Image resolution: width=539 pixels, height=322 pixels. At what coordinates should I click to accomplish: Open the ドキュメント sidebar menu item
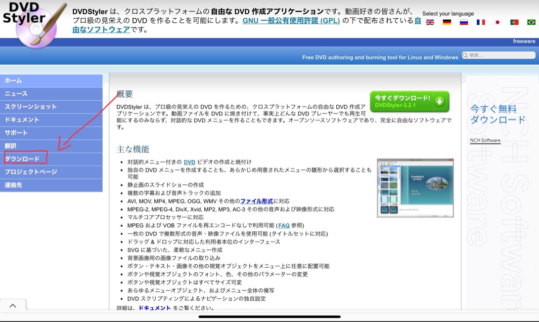(51, 120)
